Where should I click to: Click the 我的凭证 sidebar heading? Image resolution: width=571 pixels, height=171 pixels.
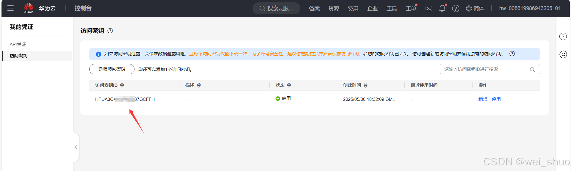point(21,27)
